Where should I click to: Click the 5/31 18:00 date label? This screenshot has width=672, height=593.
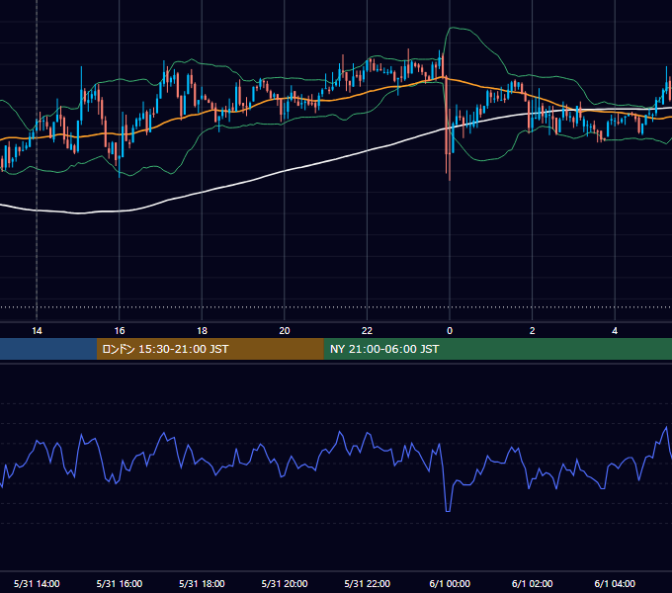pos(202,583)
